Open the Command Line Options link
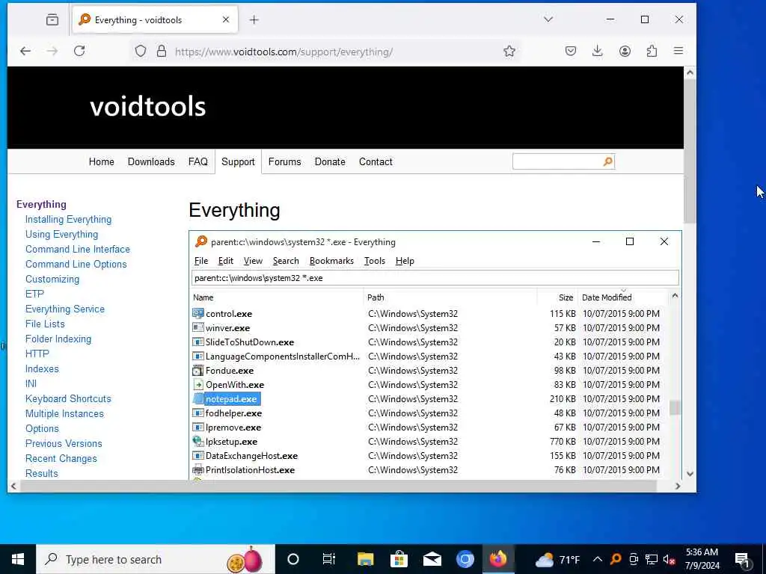The image size is (766, 574). (x=76, y=264)
